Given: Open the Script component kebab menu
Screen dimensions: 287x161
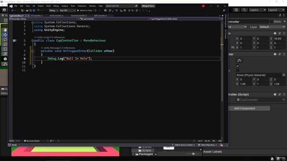Looking at the screenshot, I should coord(284,94).
